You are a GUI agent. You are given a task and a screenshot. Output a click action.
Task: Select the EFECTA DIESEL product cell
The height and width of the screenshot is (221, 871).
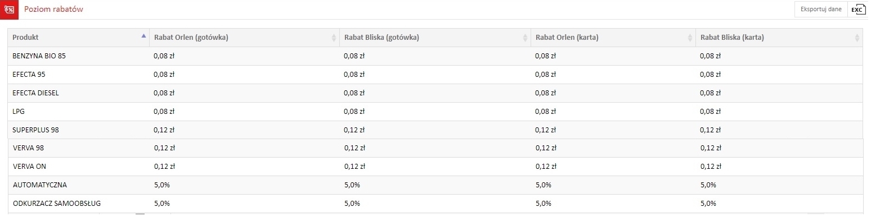78,93
